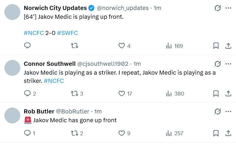The width and height of the screenshot is (236, 144).
Task: Open the #NCFC hashtag in Connor's tweet
Action: [54, 81]
